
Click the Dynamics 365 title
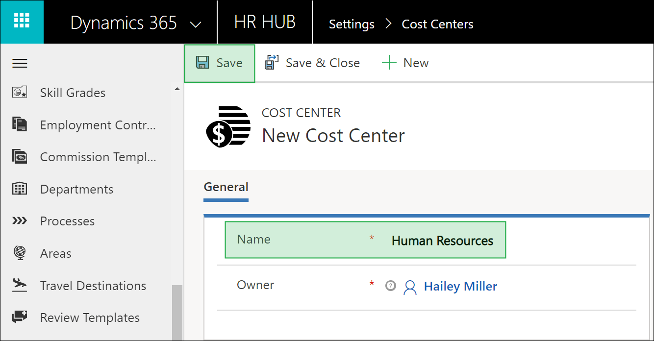coord(124,23)
